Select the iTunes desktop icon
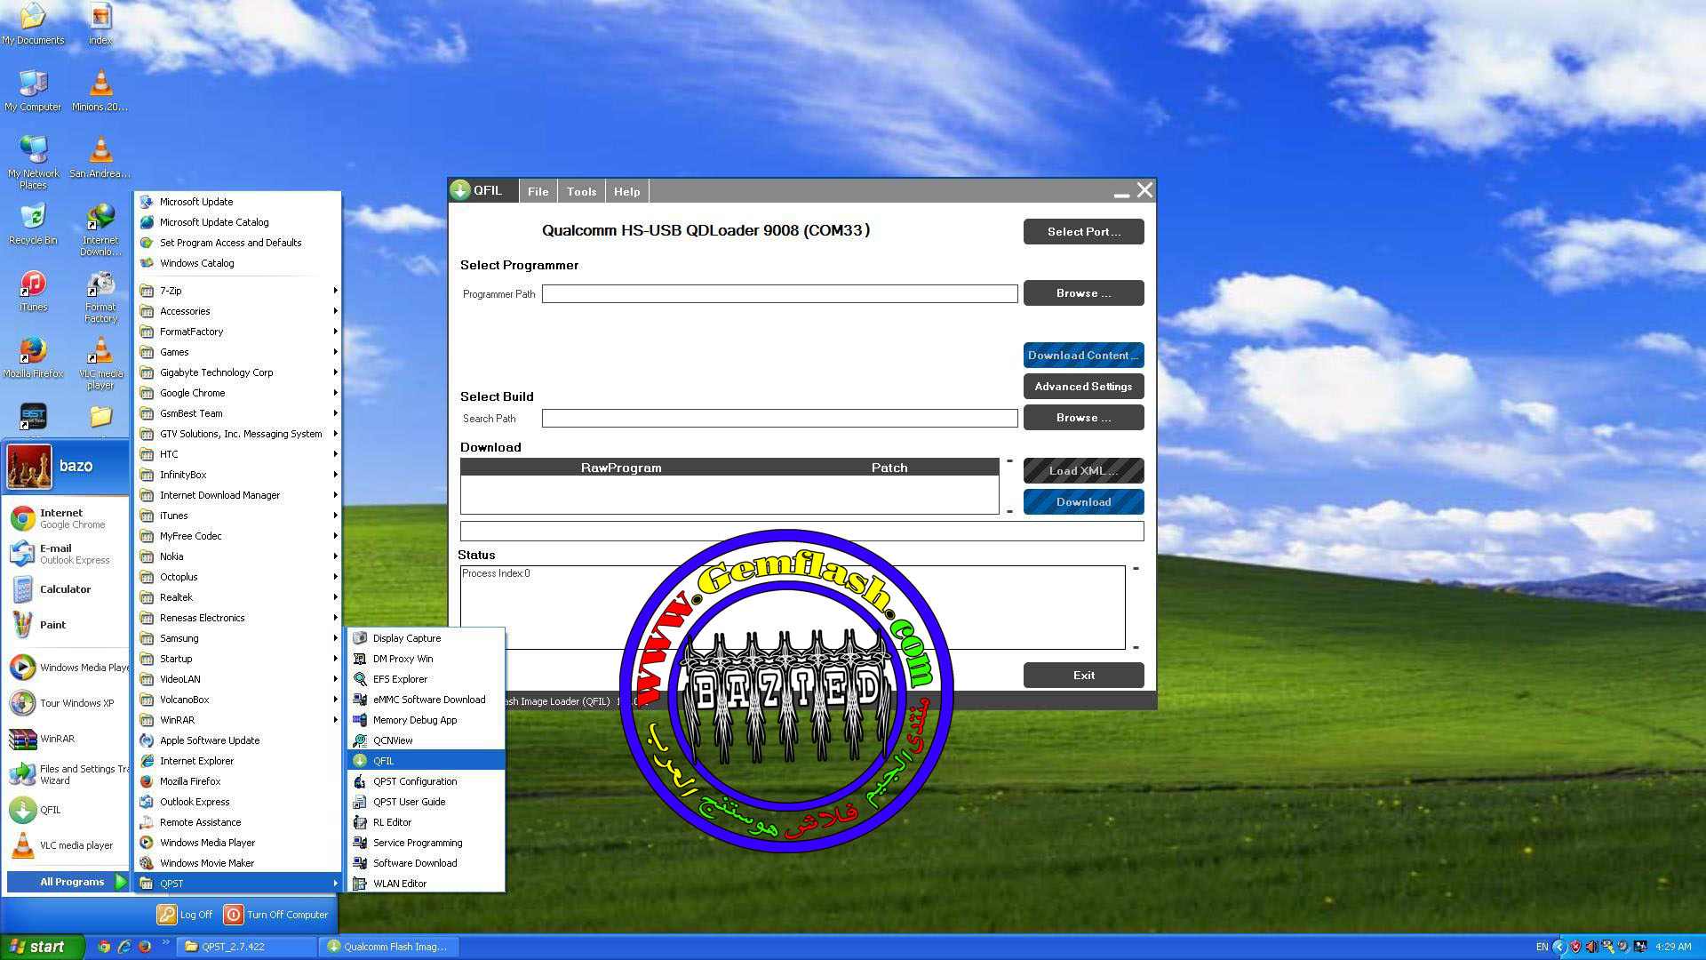The height and width of the screenshot is (960, 1706). click(33, 291)
